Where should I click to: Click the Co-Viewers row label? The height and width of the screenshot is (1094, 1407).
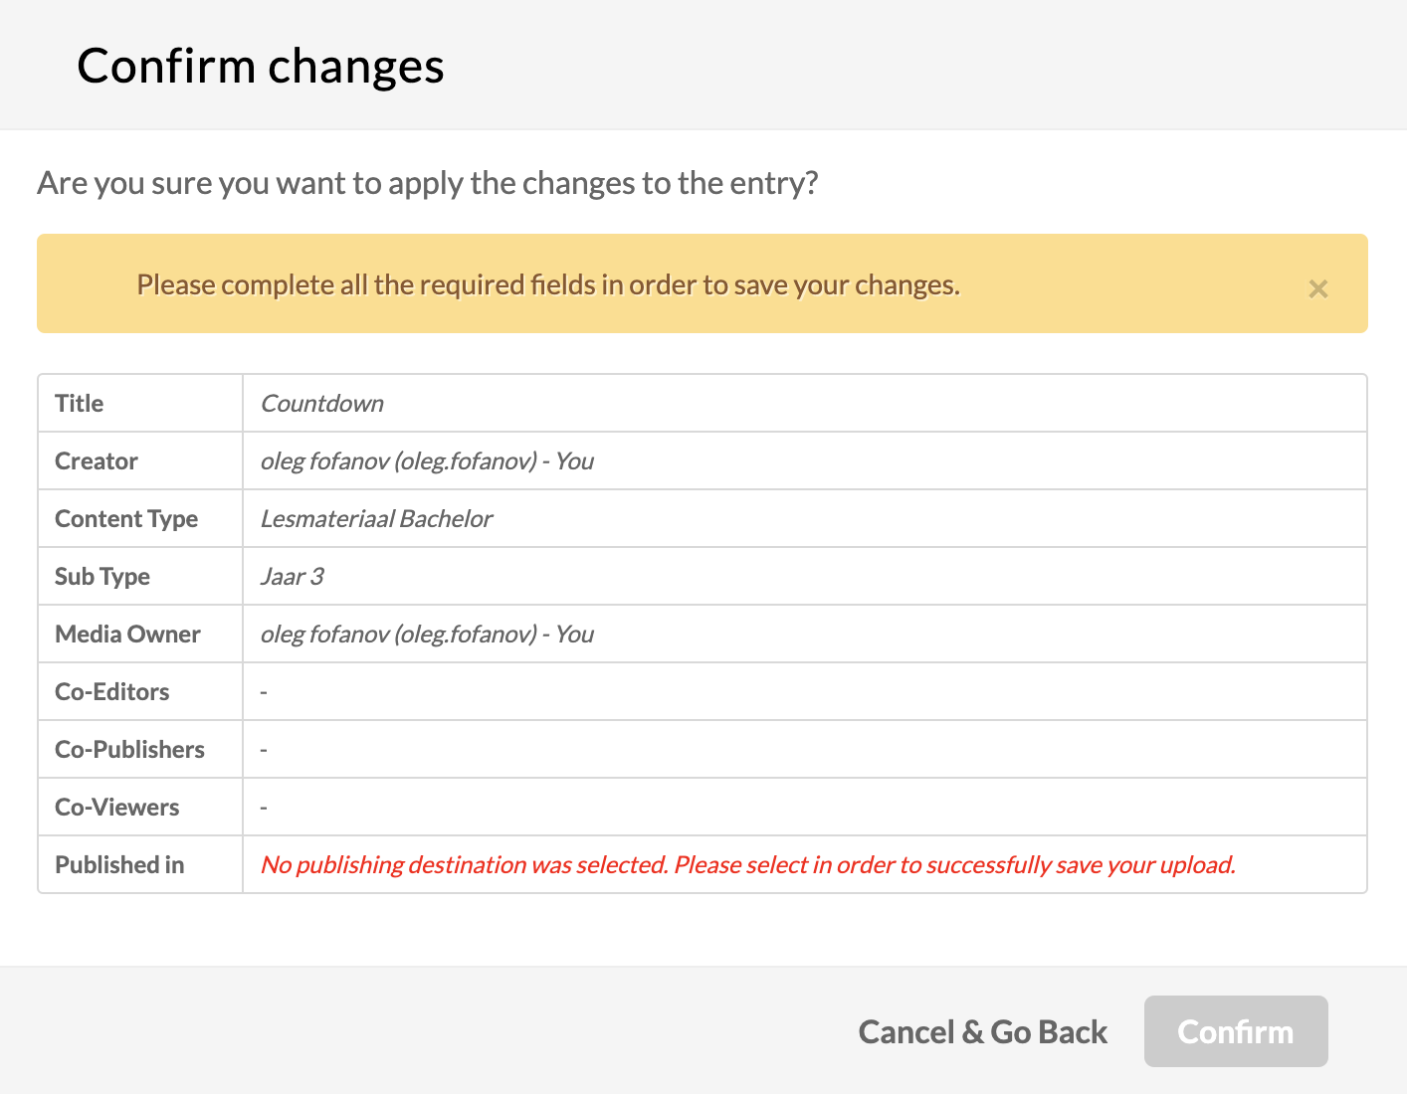[117, 807]
